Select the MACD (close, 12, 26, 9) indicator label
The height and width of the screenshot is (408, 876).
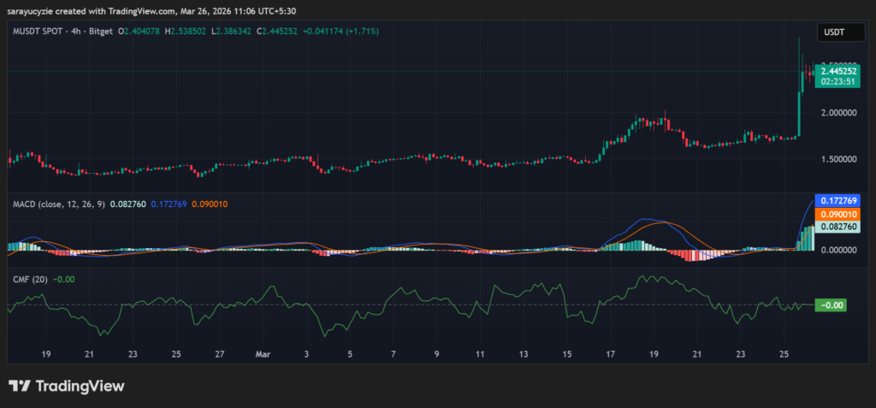point(56,204)
